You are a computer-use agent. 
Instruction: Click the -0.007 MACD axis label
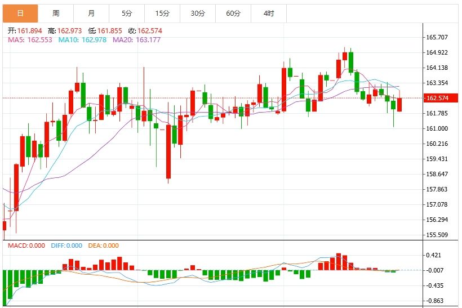coord(434,270)
